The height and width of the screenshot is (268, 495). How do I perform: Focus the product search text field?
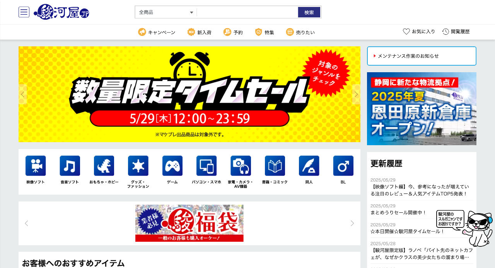(247, 12)
